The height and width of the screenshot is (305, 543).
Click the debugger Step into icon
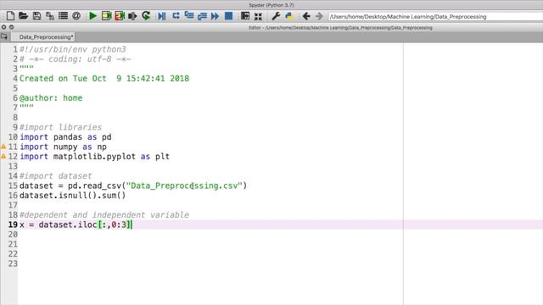[189, 16]
